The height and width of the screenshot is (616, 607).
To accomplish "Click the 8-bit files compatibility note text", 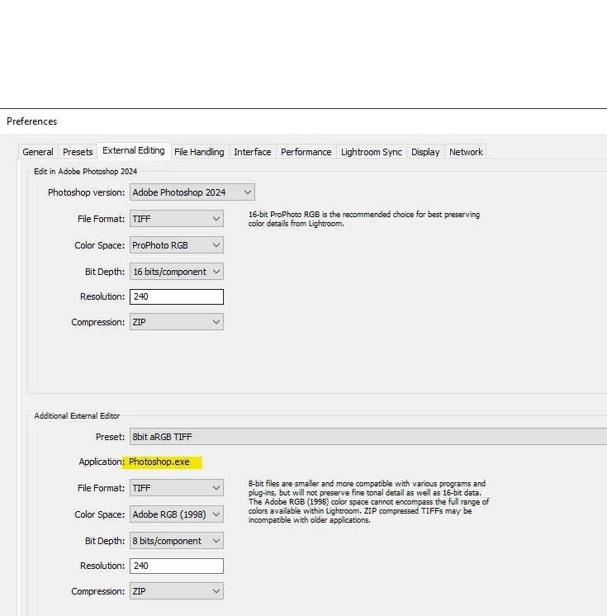I will 368,502.
